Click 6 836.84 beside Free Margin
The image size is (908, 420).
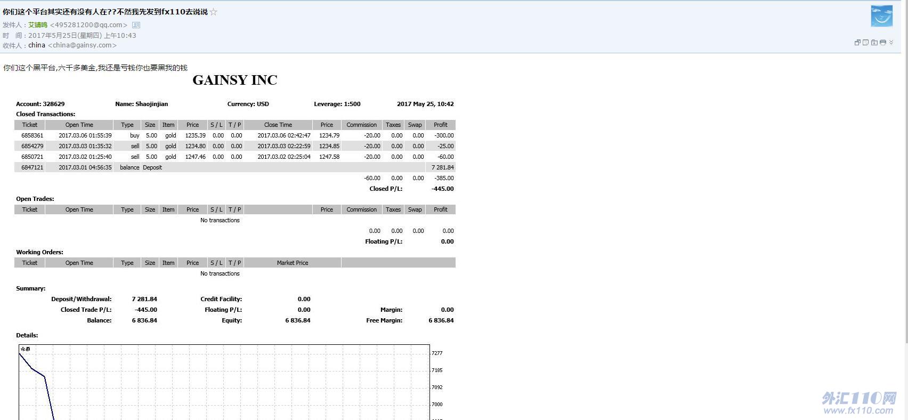tap(441, 320)
